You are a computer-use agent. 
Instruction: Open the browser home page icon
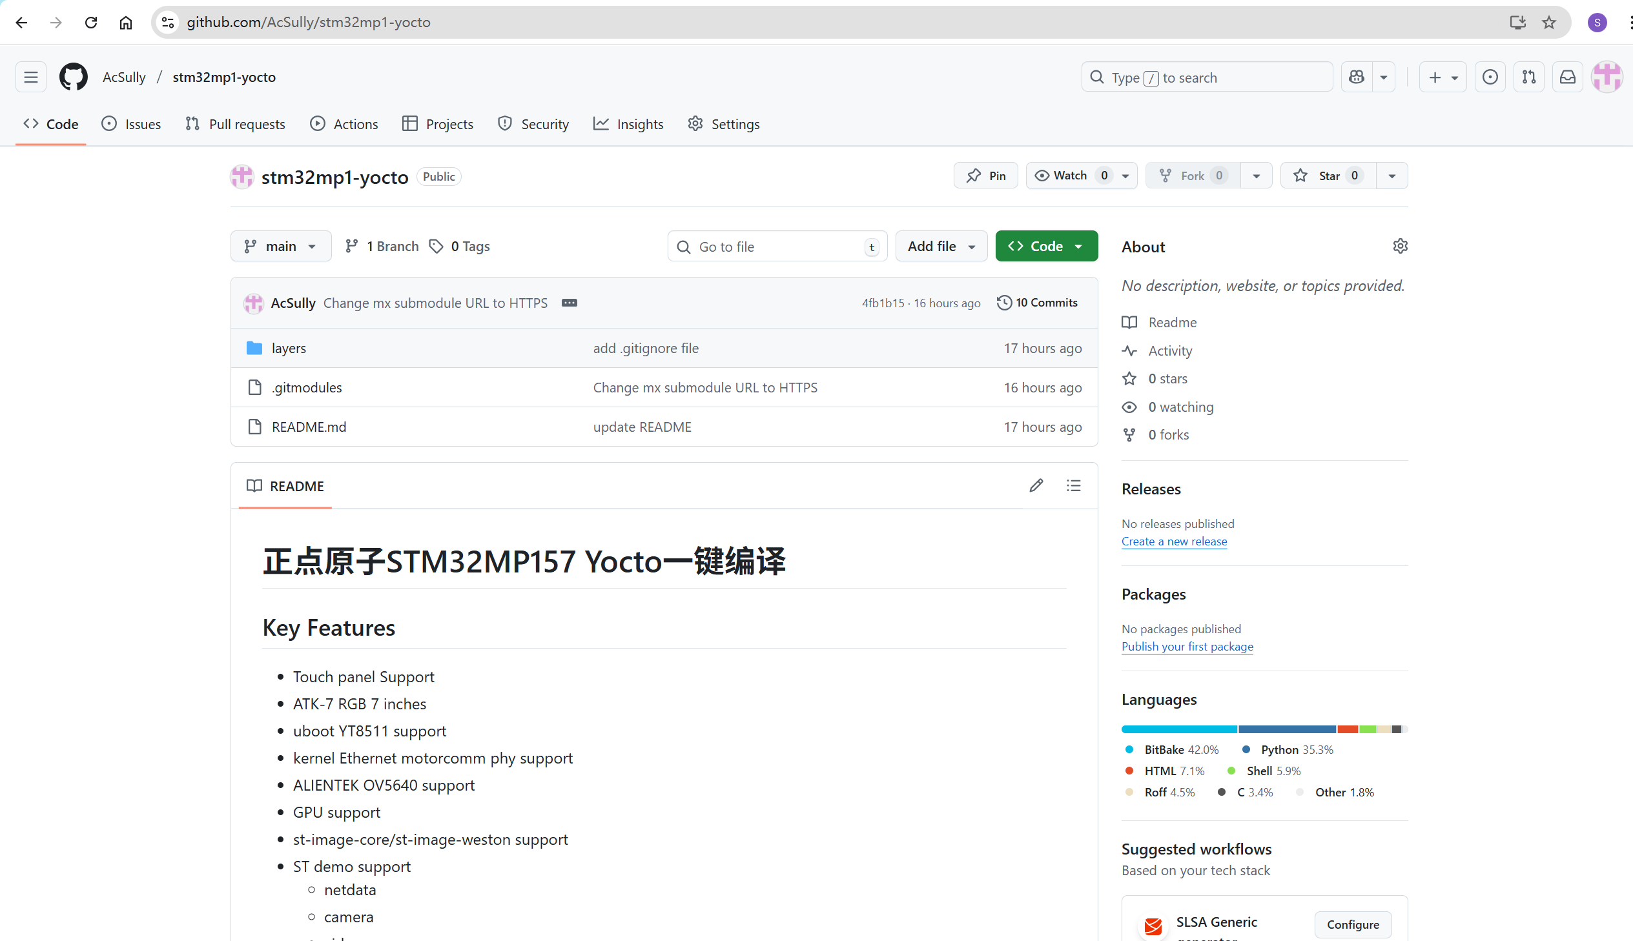126,23
